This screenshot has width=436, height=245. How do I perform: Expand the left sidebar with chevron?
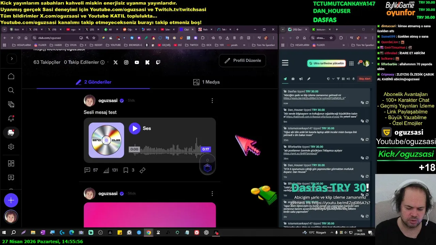(x=12, y=59)
